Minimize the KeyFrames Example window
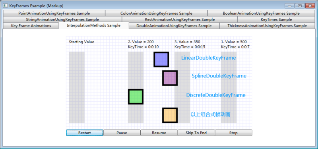The width and height of the screenshot is (318, 149). pyautogui.click(x=289, y=6)
